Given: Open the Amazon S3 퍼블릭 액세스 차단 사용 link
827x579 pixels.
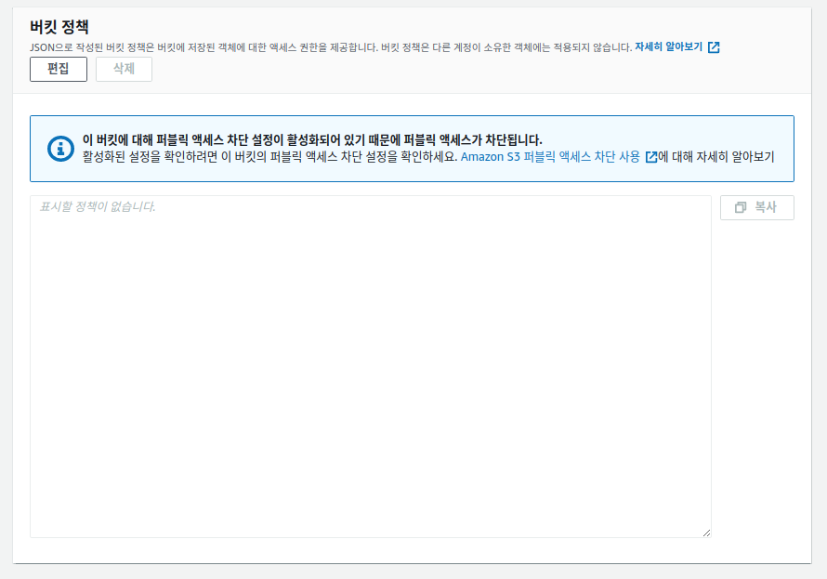Looking at the screenshot, I should click(x=550, y=157).
